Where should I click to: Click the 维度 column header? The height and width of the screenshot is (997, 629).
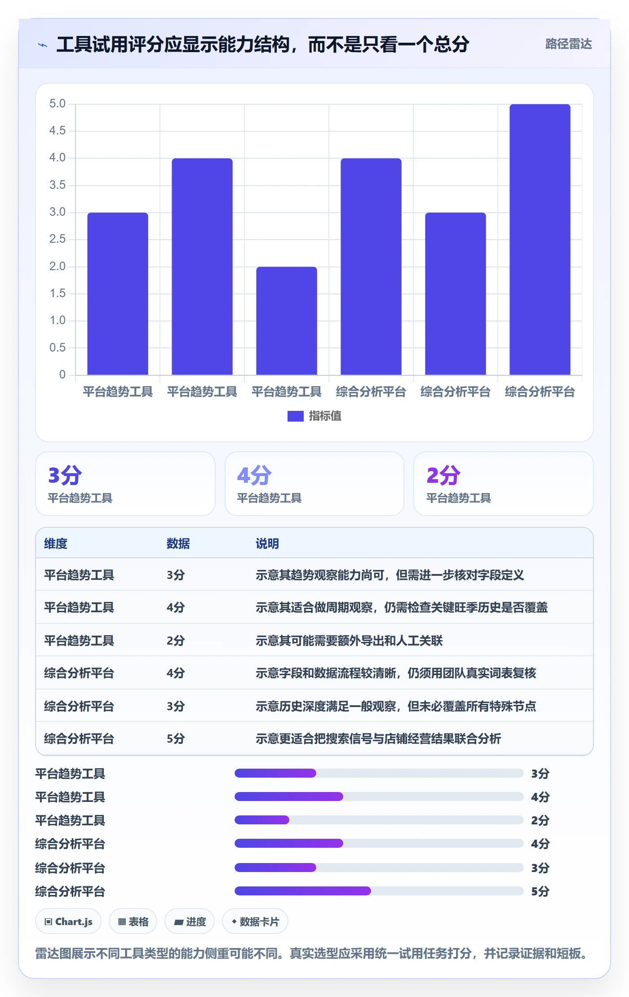[x=56, y=543]
